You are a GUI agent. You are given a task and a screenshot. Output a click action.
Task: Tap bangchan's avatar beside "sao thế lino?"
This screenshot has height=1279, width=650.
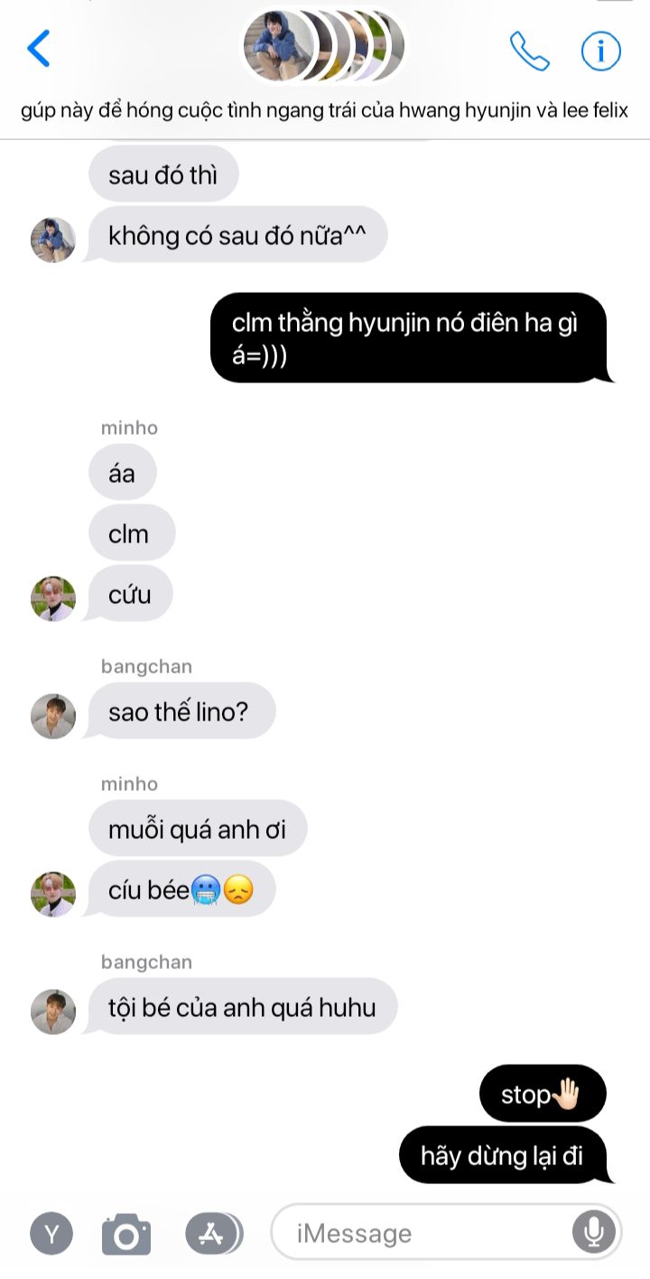coord(53,716)
